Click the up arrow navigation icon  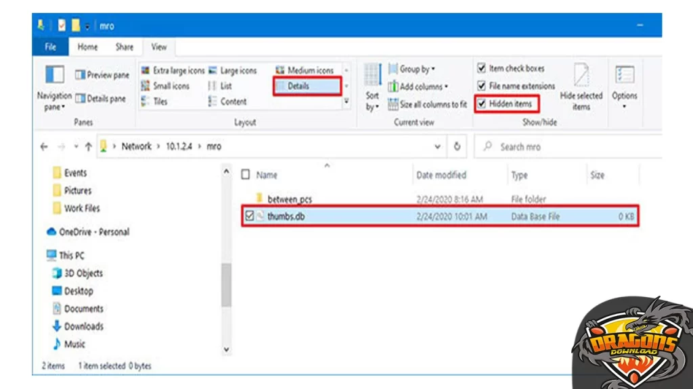tap(88, 147)
